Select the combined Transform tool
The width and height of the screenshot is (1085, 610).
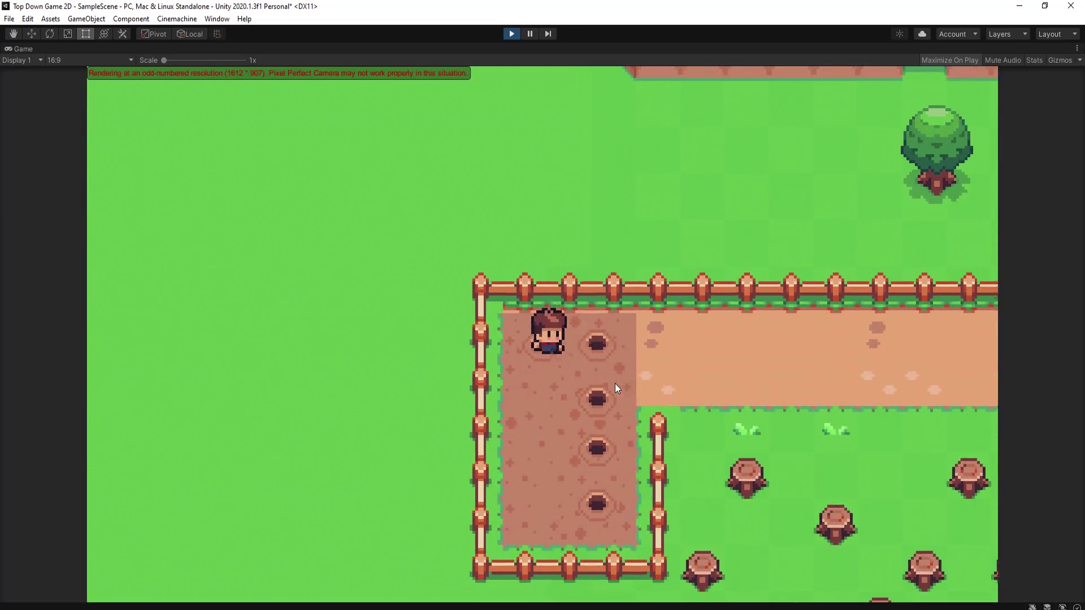point(104,34)
